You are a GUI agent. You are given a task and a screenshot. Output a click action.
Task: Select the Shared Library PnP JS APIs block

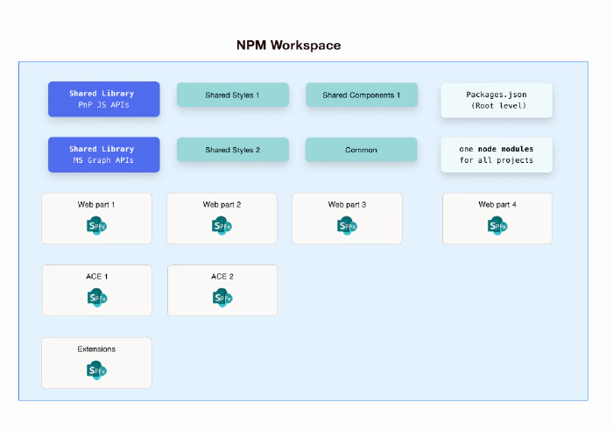pyautogui.click(x=103, y=99)
